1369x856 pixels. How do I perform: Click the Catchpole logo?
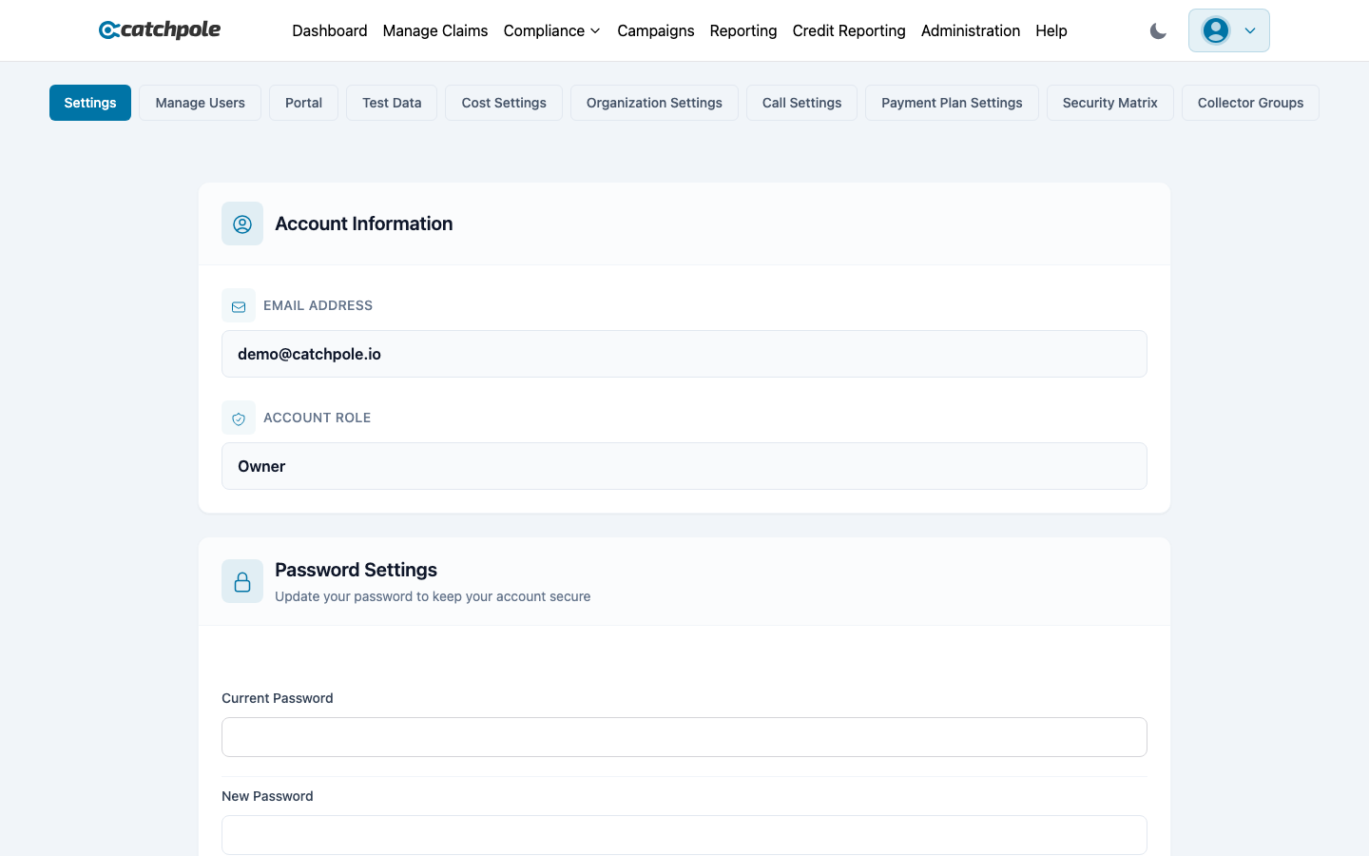pyautogui.click(x=159, y=29)
